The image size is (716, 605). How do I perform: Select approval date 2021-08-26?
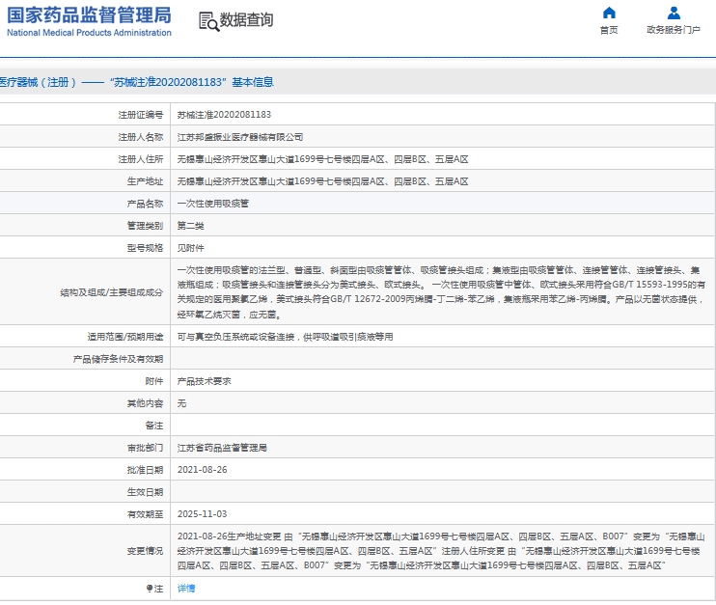pyautogui.click(x=202, y=470)
